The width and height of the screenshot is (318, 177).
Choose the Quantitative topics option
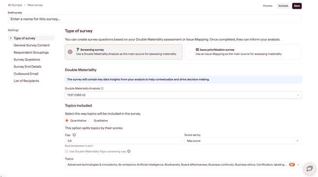[67, 120]
